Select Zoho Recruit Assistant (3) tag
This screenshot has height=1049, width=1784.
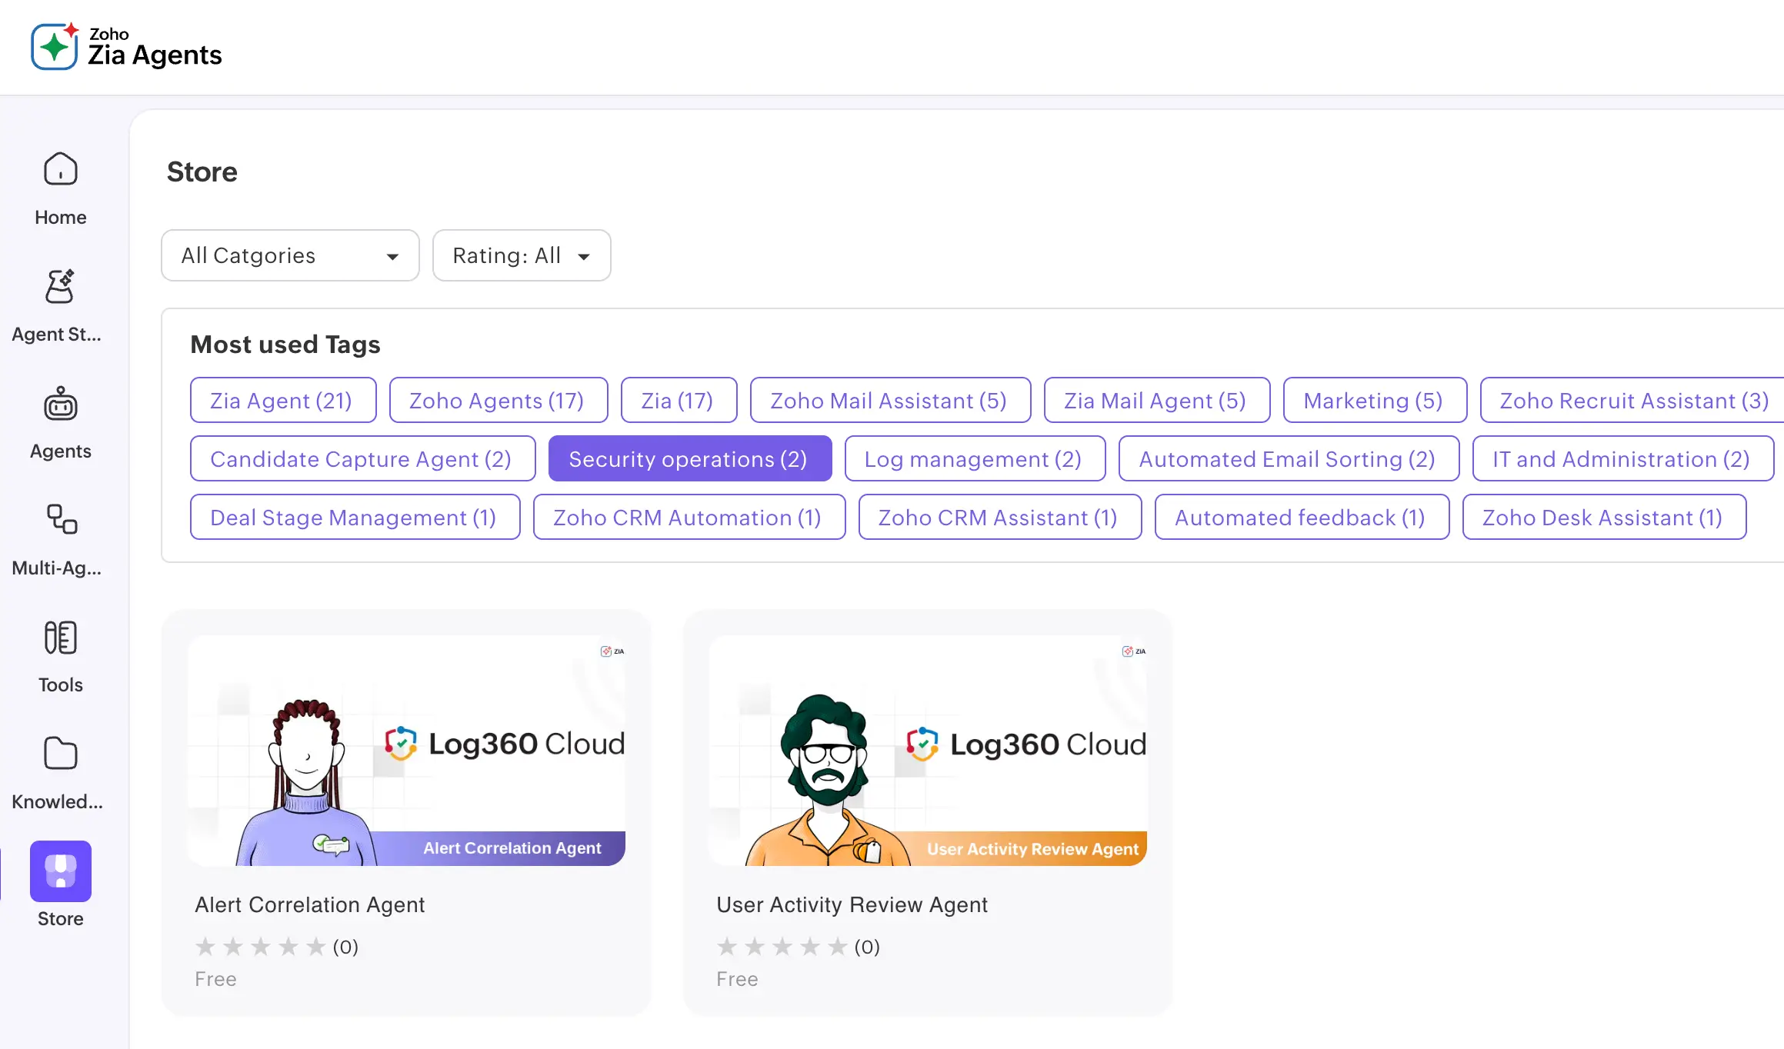click(x=1632, y=400)
